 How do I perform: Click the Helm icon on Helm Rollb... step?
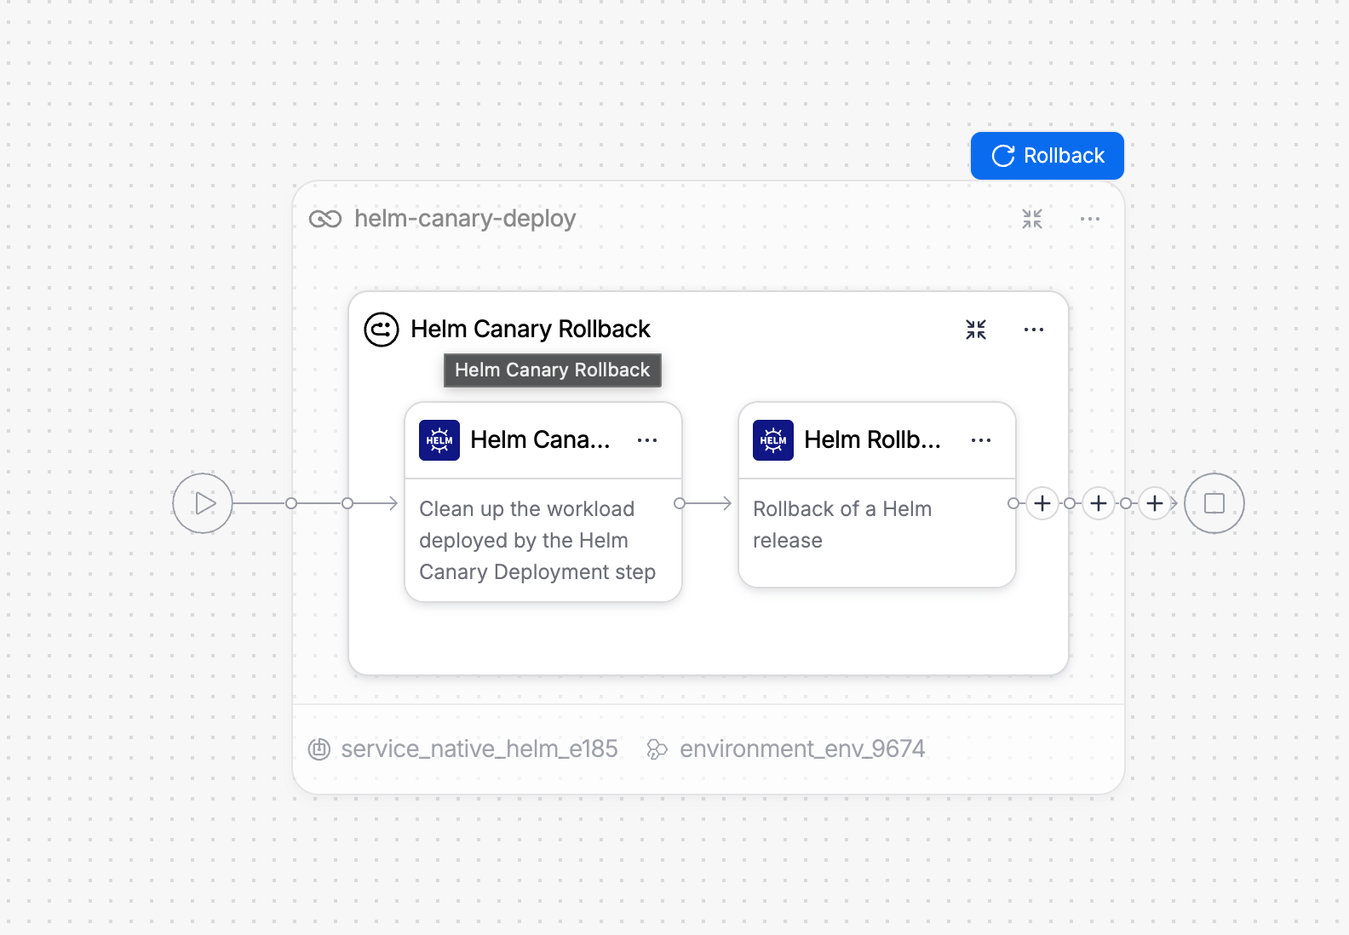click(773, 440)
